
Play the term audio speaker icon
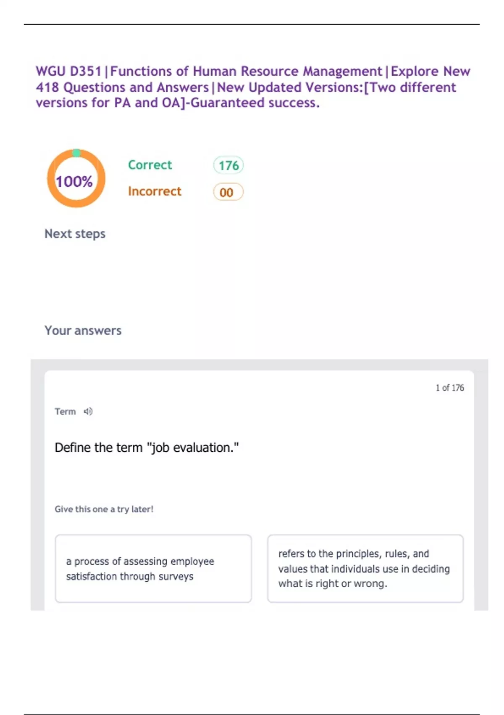click(88, 411)
